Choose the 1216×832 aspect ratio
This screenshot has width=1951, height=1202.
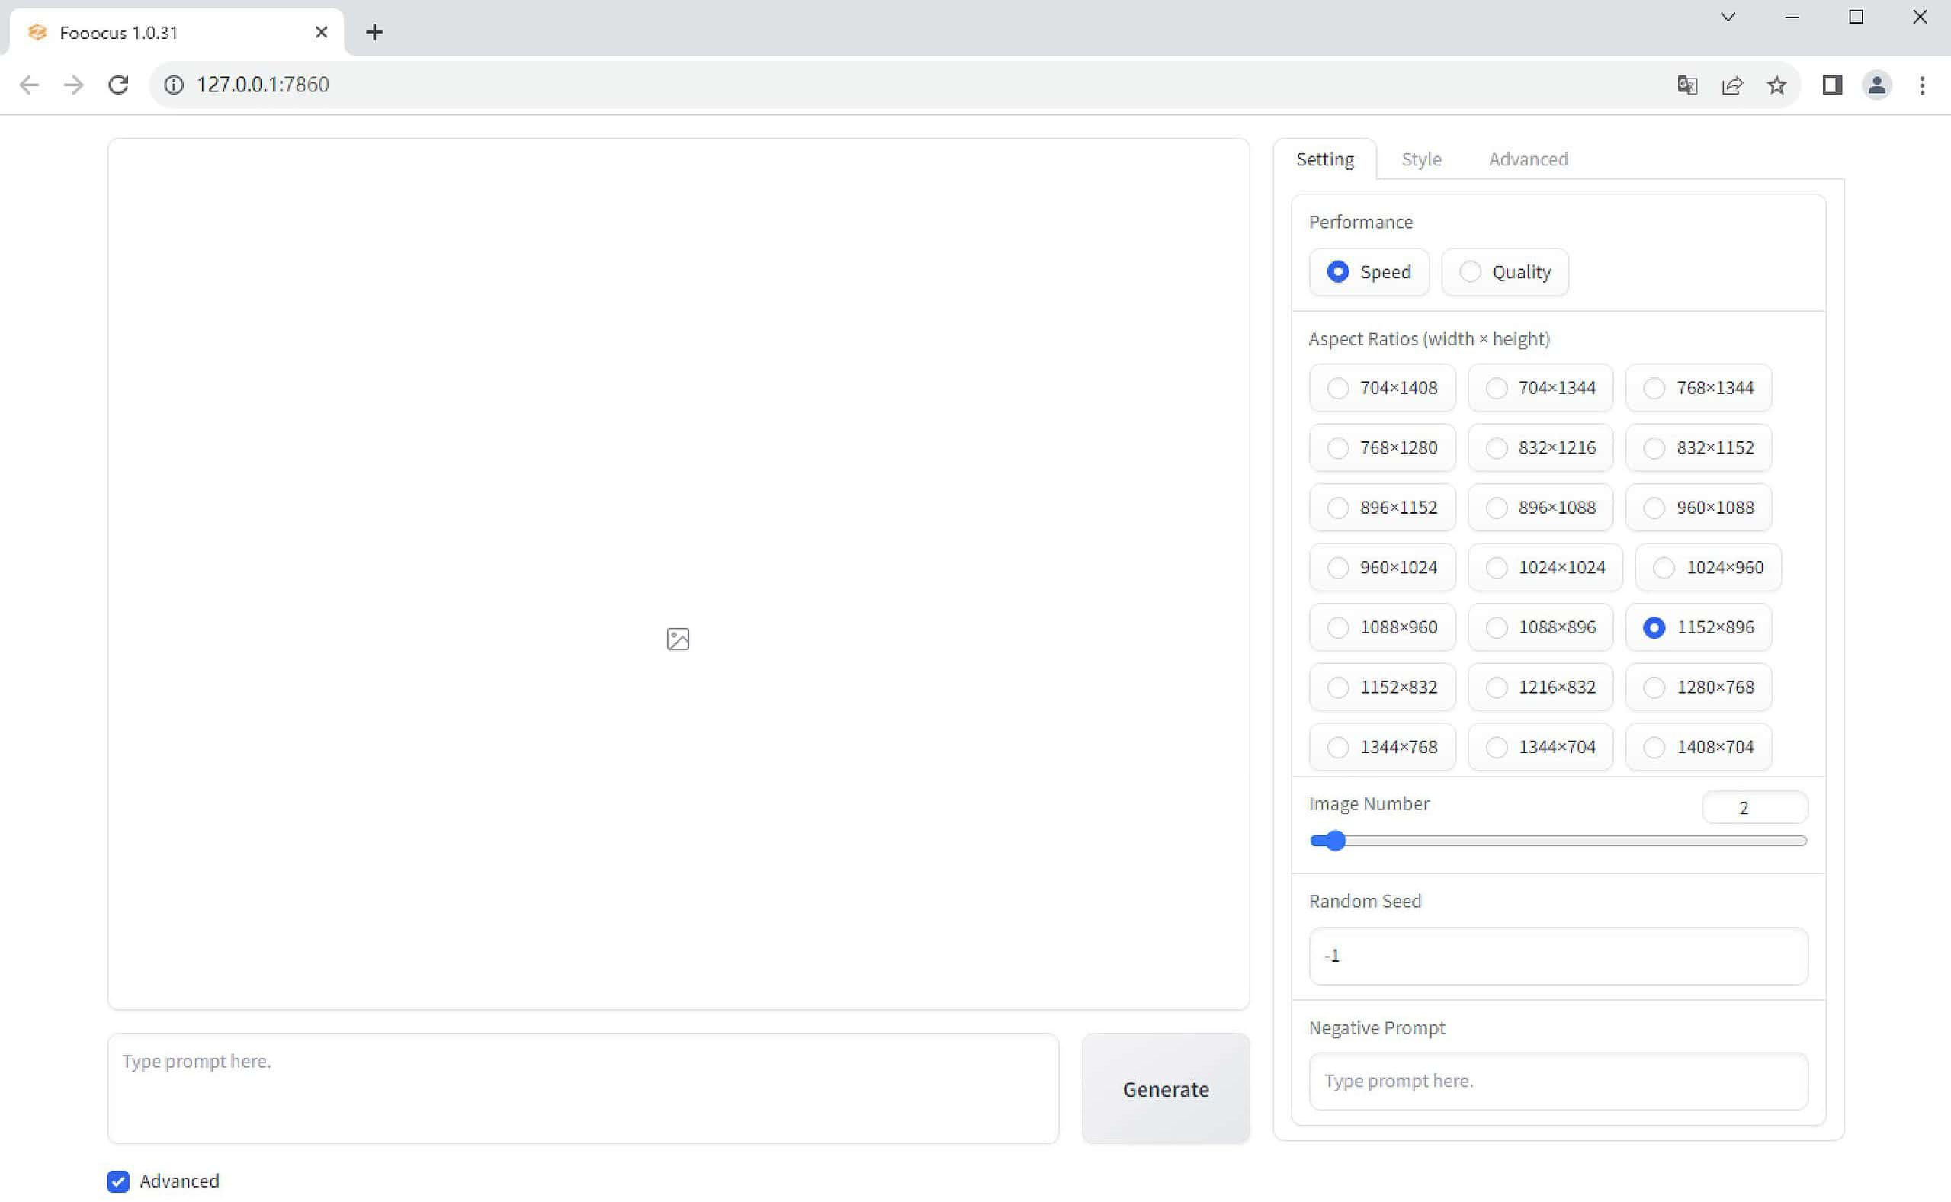(1540, 687)
